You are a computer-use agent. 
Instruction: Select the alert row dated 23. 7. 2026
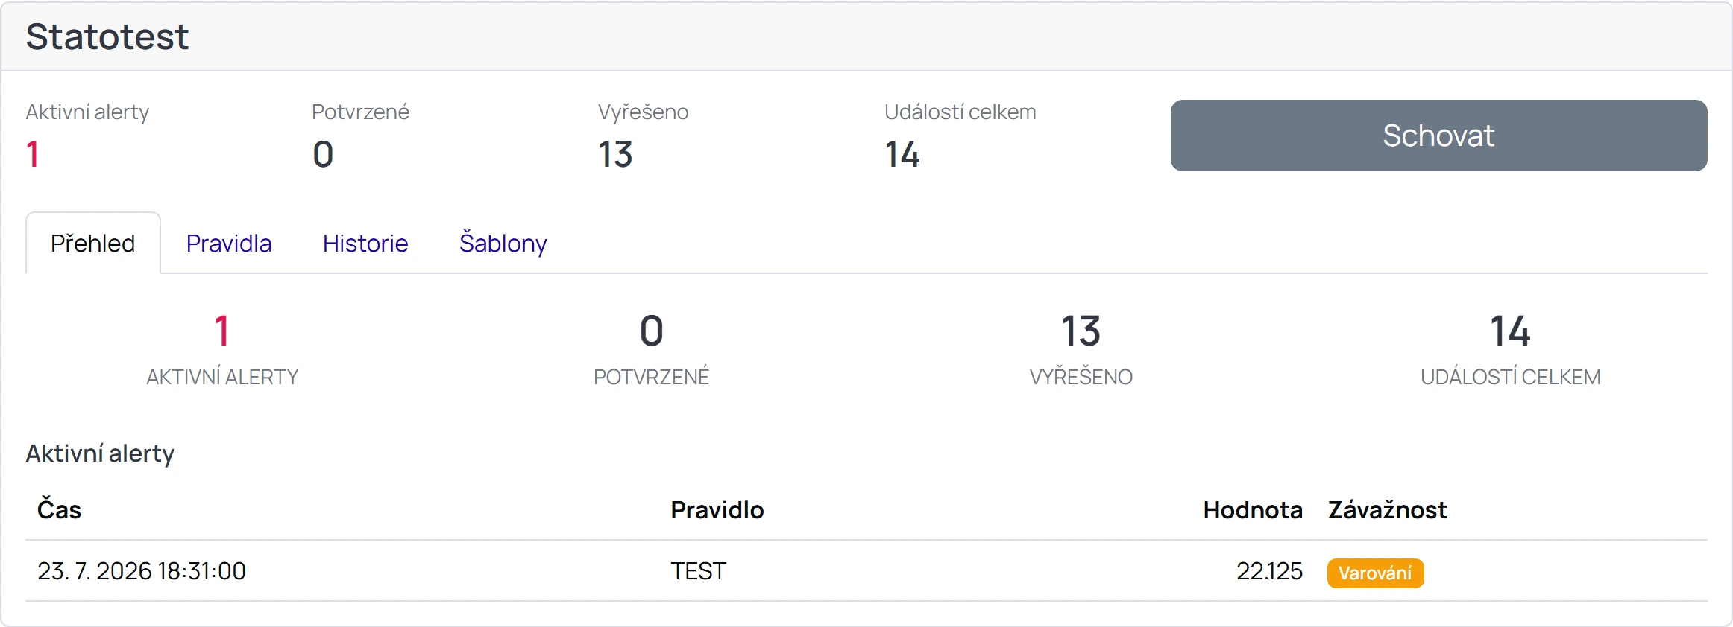point(866,571)
